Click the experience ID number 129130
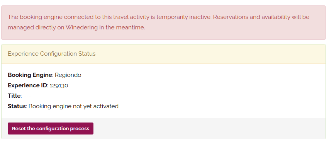The image size is (329, 143). coord(59,85)
